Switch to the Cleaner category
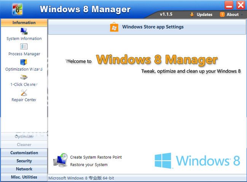 24,145
